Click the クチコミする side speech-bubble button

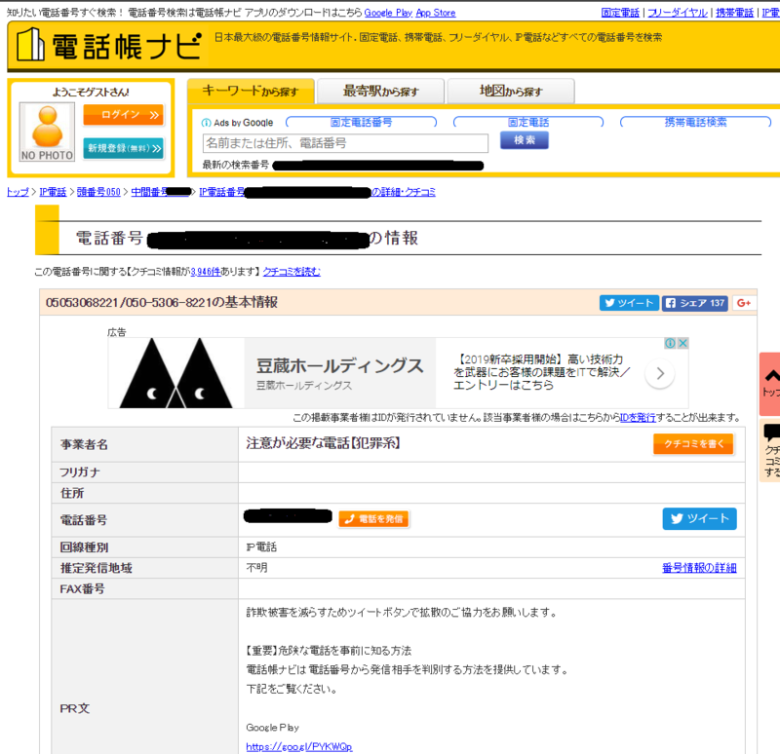coord(770,450)
